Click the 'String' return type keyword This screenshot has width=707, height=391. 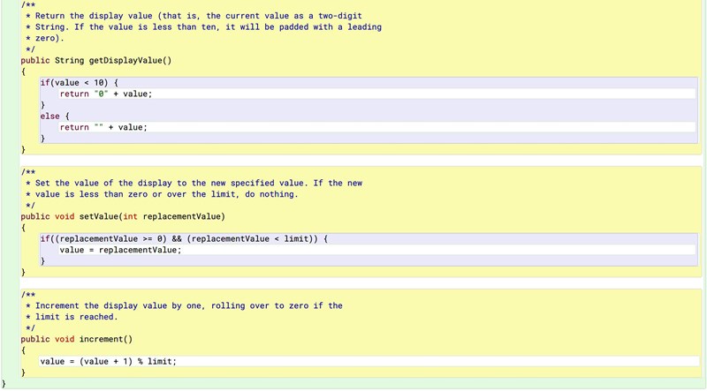pos(69,61)
